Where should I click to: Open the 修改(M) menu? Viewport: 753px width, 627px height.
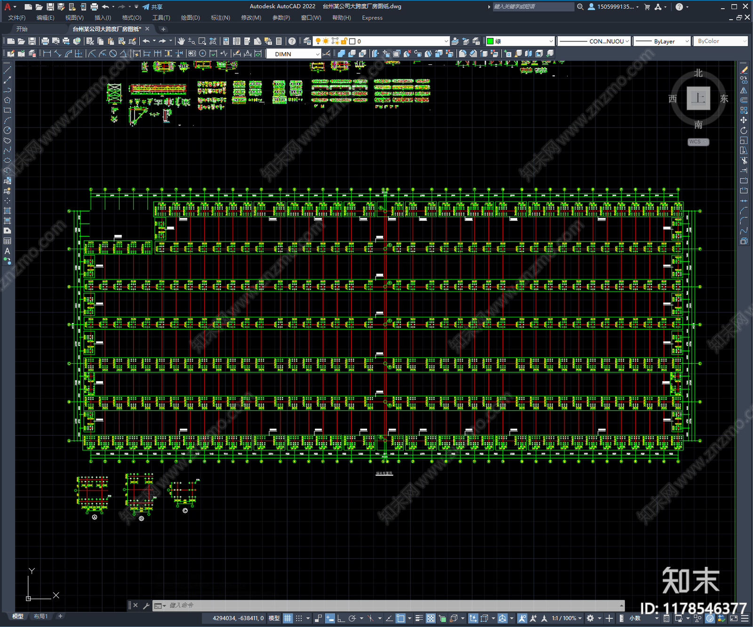[251, 18]
